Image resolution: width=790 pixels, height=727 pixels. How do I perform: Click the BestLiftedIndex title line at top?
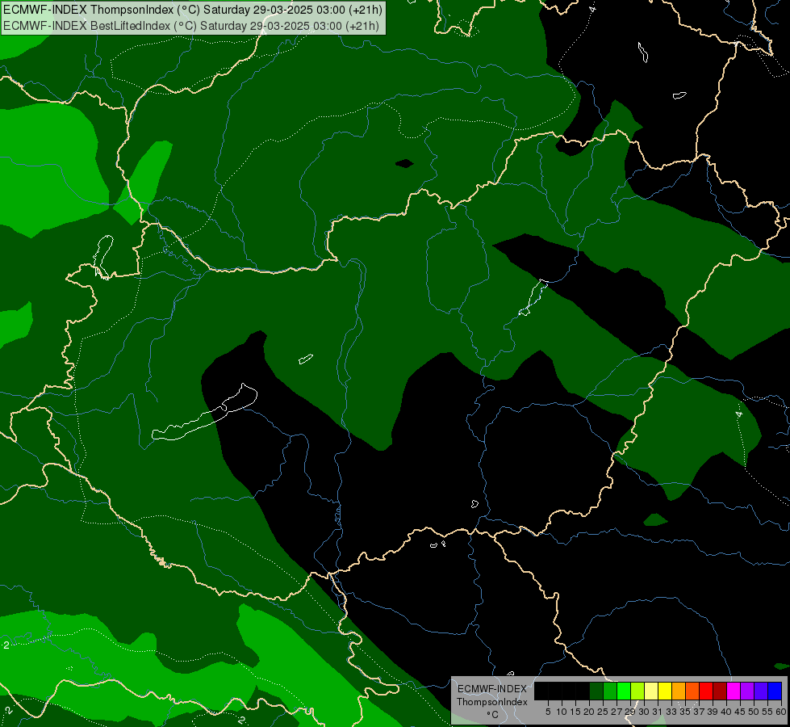(191, 25)
